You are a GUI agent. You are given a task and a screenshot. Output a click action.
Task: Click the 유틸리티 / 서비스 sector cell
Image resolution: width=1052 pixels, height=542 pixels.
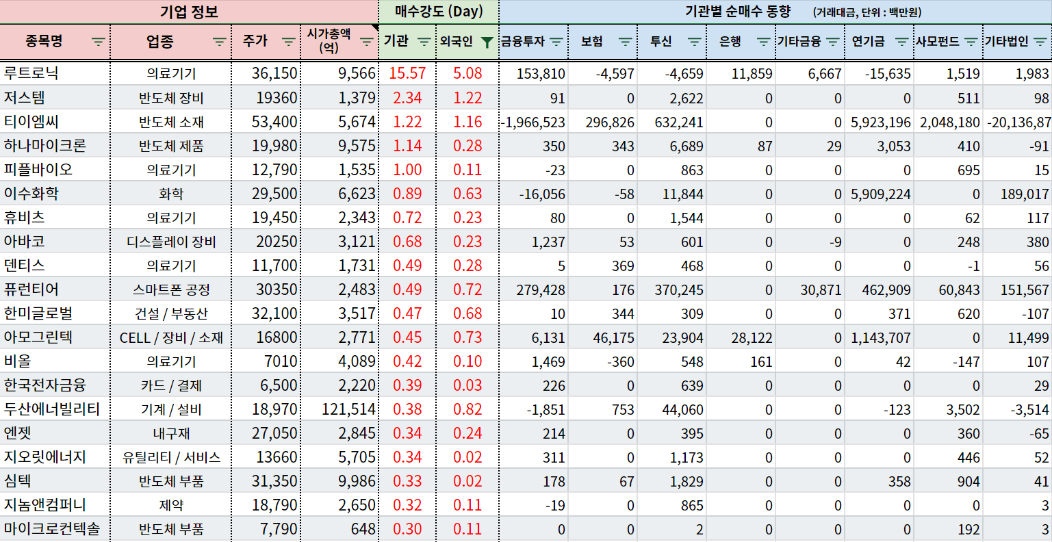click(171, 457)
